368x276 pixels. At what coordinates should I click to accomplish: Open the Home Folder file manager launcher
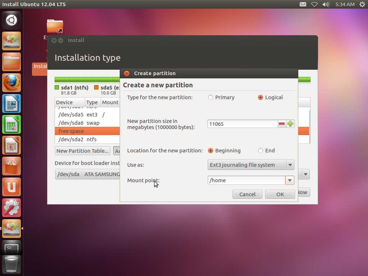coord(11,62)
